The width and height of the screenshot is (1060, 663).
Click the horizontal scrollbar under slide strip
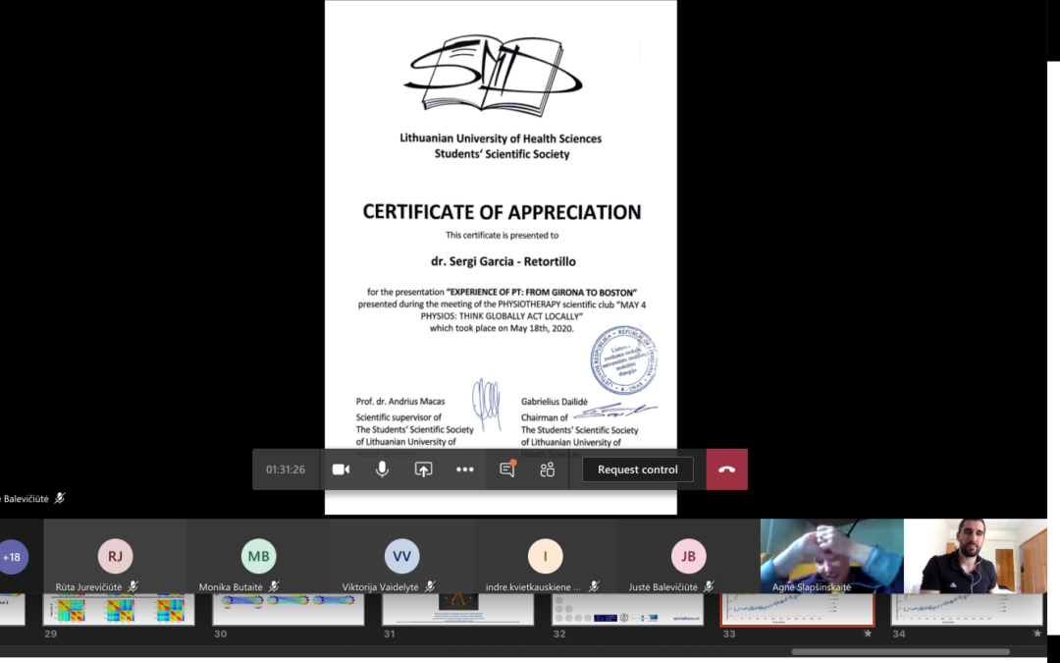pyautogui.click(x=900, y=652)
